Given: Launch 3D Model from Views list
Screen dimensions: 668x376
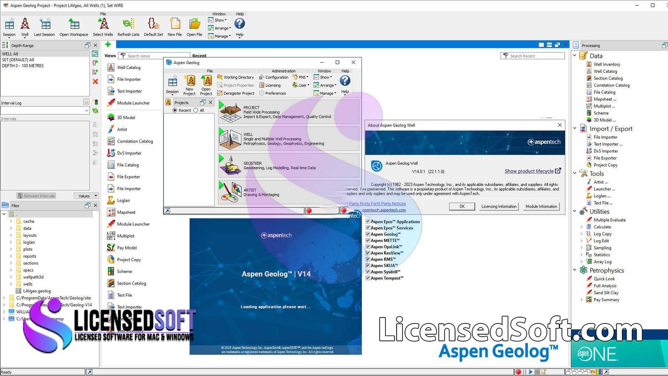Looking at the screenshot, I should pos(126,117).
